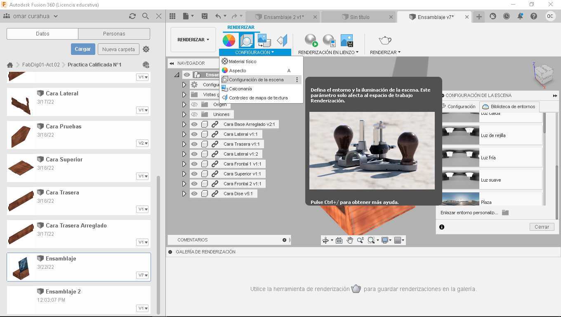Undo the last action
Viewport: 561px width, 317px height.
point(218,17)
